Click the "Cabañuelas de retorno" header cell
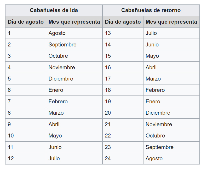This screenshot has width=207, height=170. (151, 10)
